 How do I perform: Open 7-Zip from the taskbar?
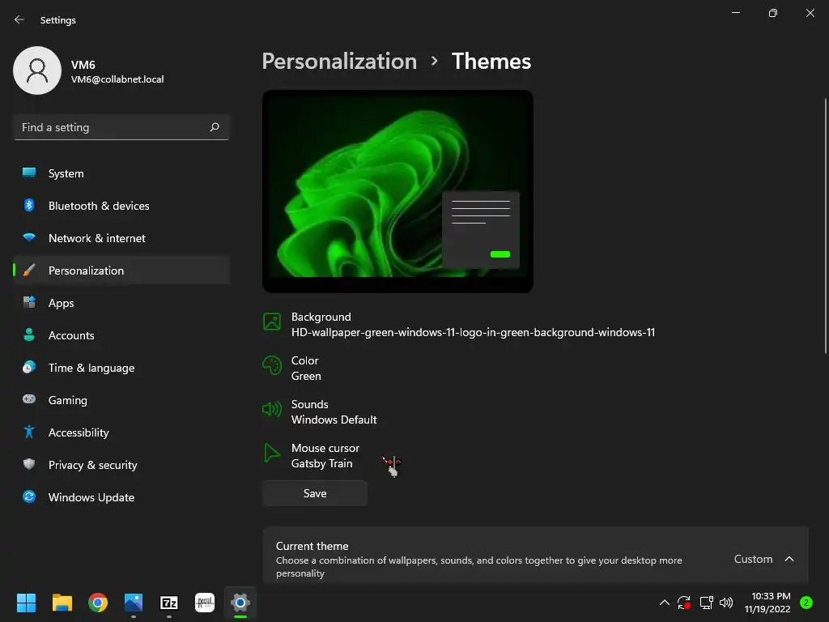169,603
